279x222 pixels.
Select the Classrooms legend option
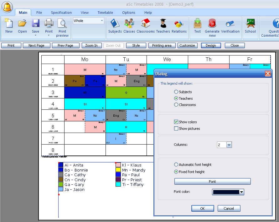coord(176,105)
